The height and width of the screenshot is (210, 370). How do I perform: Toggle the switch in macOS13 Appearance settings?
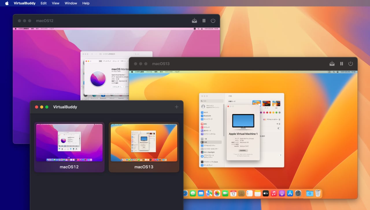[279, 128]
